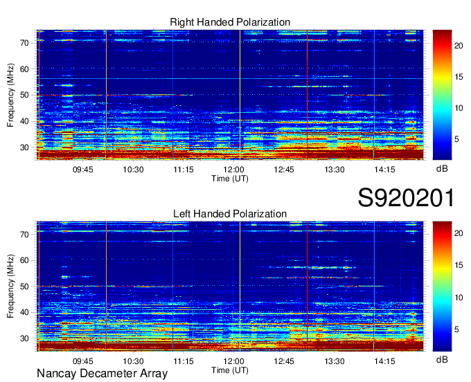471x382 pixels.
Task: Click the upper plot's color bar
Action: point(442,95)
